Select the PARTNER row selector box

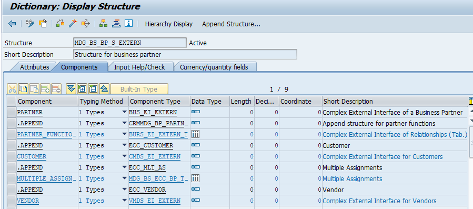[x=12, y=112]
